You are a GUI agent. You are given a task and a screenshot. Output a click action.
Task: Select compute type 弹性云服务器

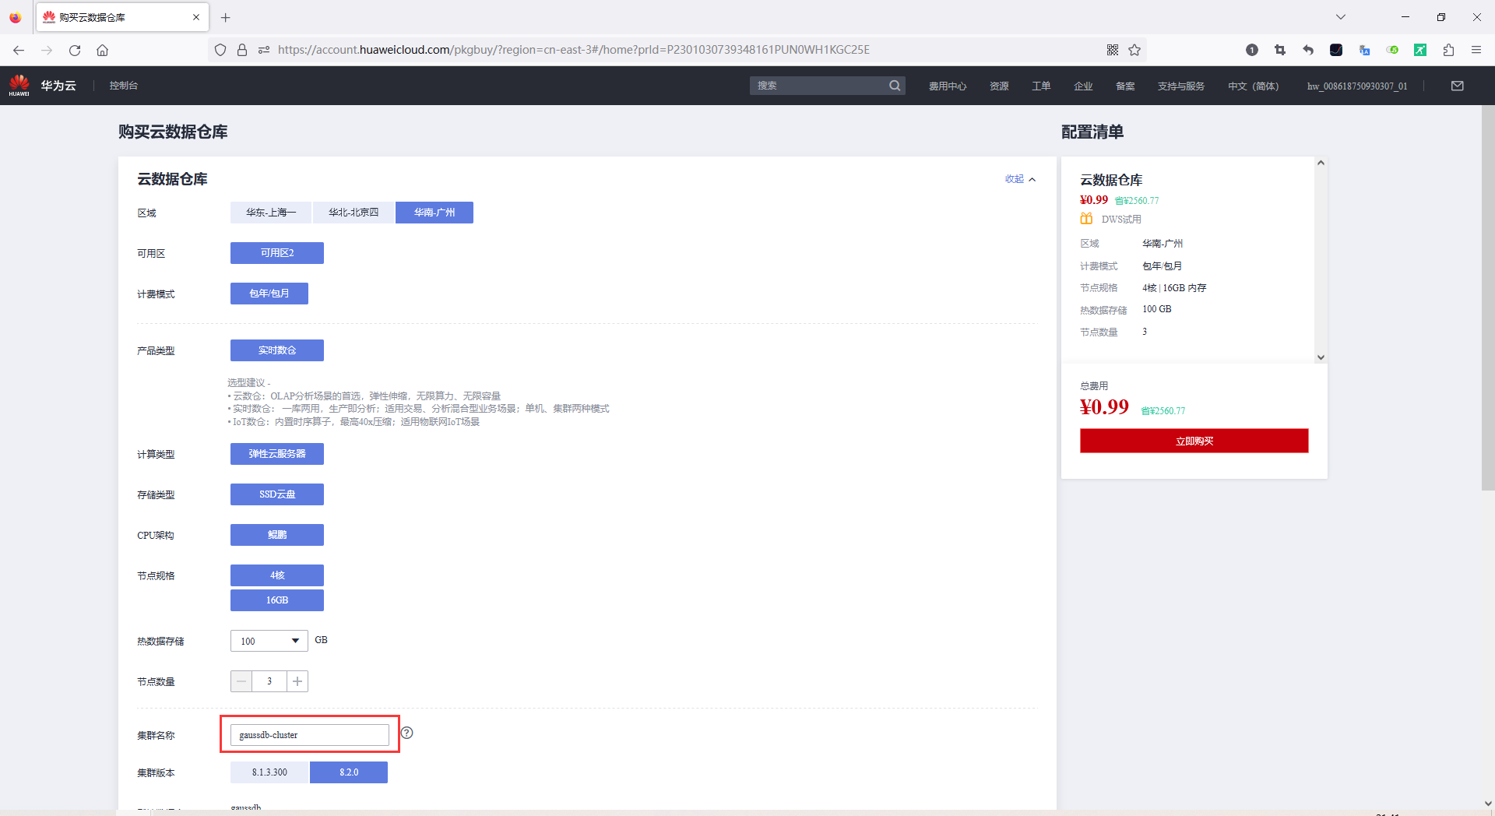click(277, 454)
